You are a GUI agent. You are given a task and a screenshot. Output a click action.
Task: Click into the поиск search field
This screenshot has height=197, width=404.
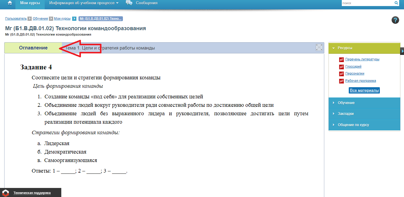click(367, 3)
